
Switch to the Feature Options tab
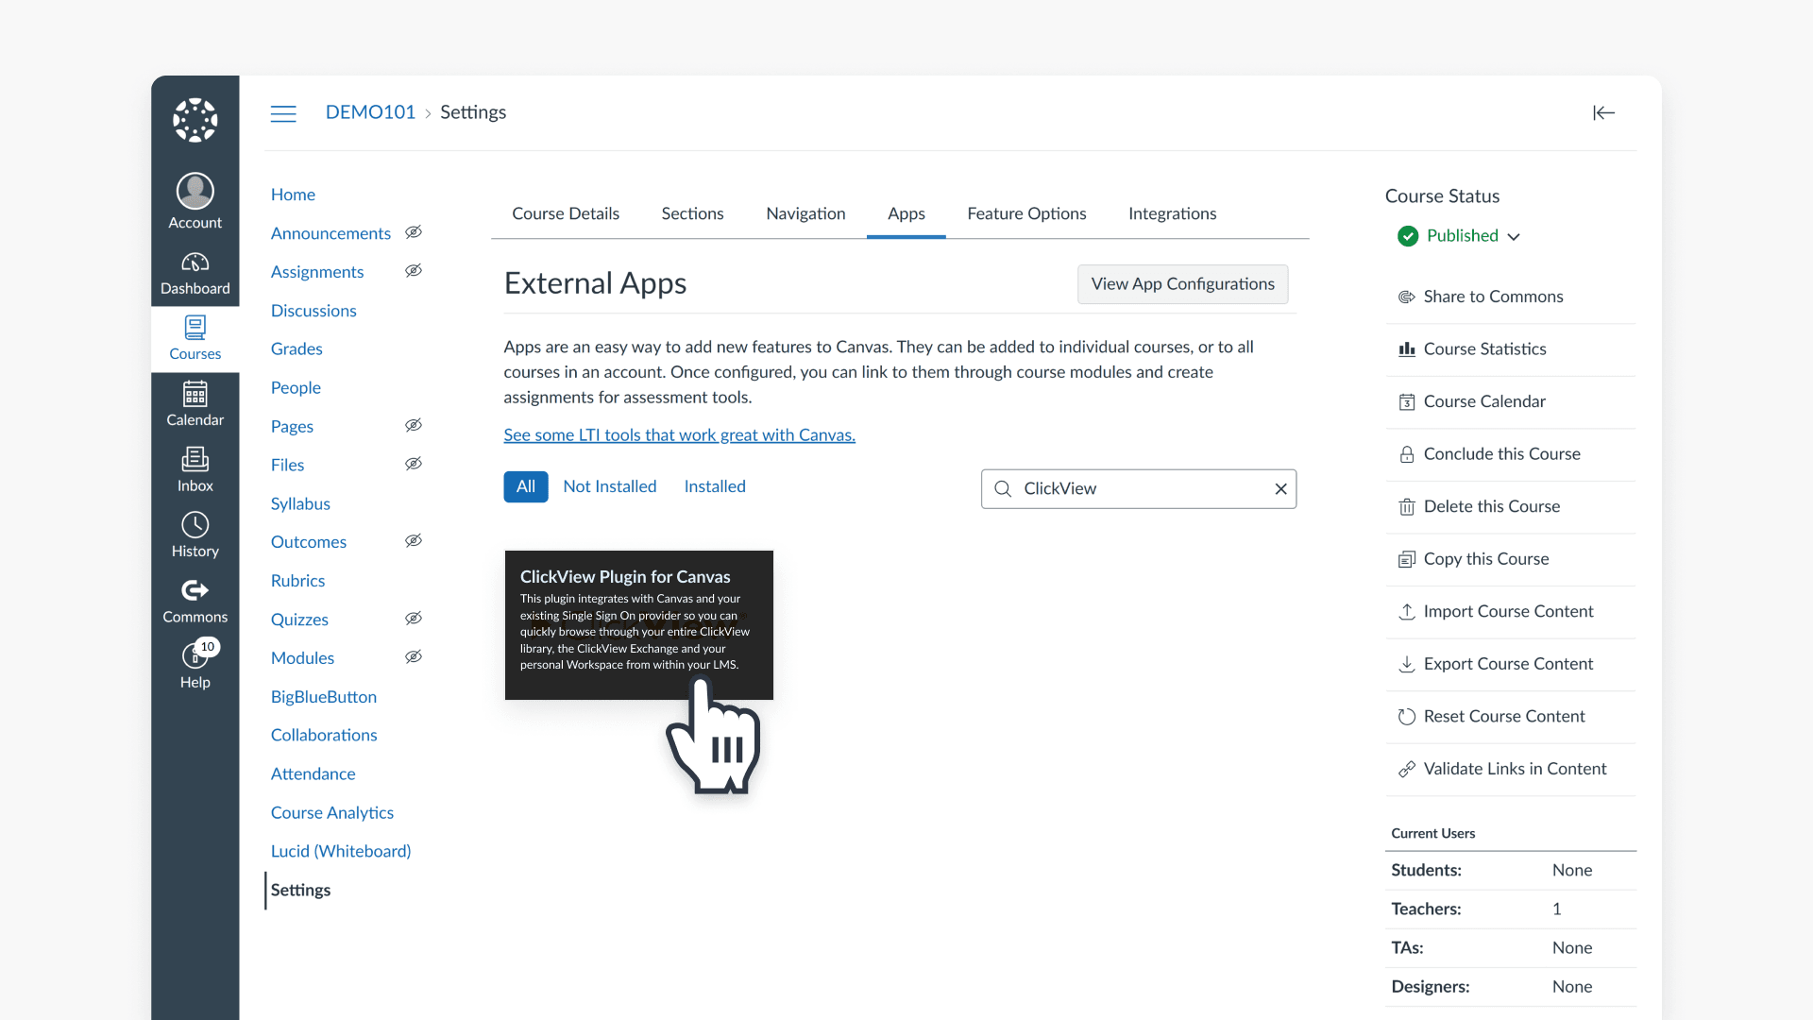[1026, 213]
